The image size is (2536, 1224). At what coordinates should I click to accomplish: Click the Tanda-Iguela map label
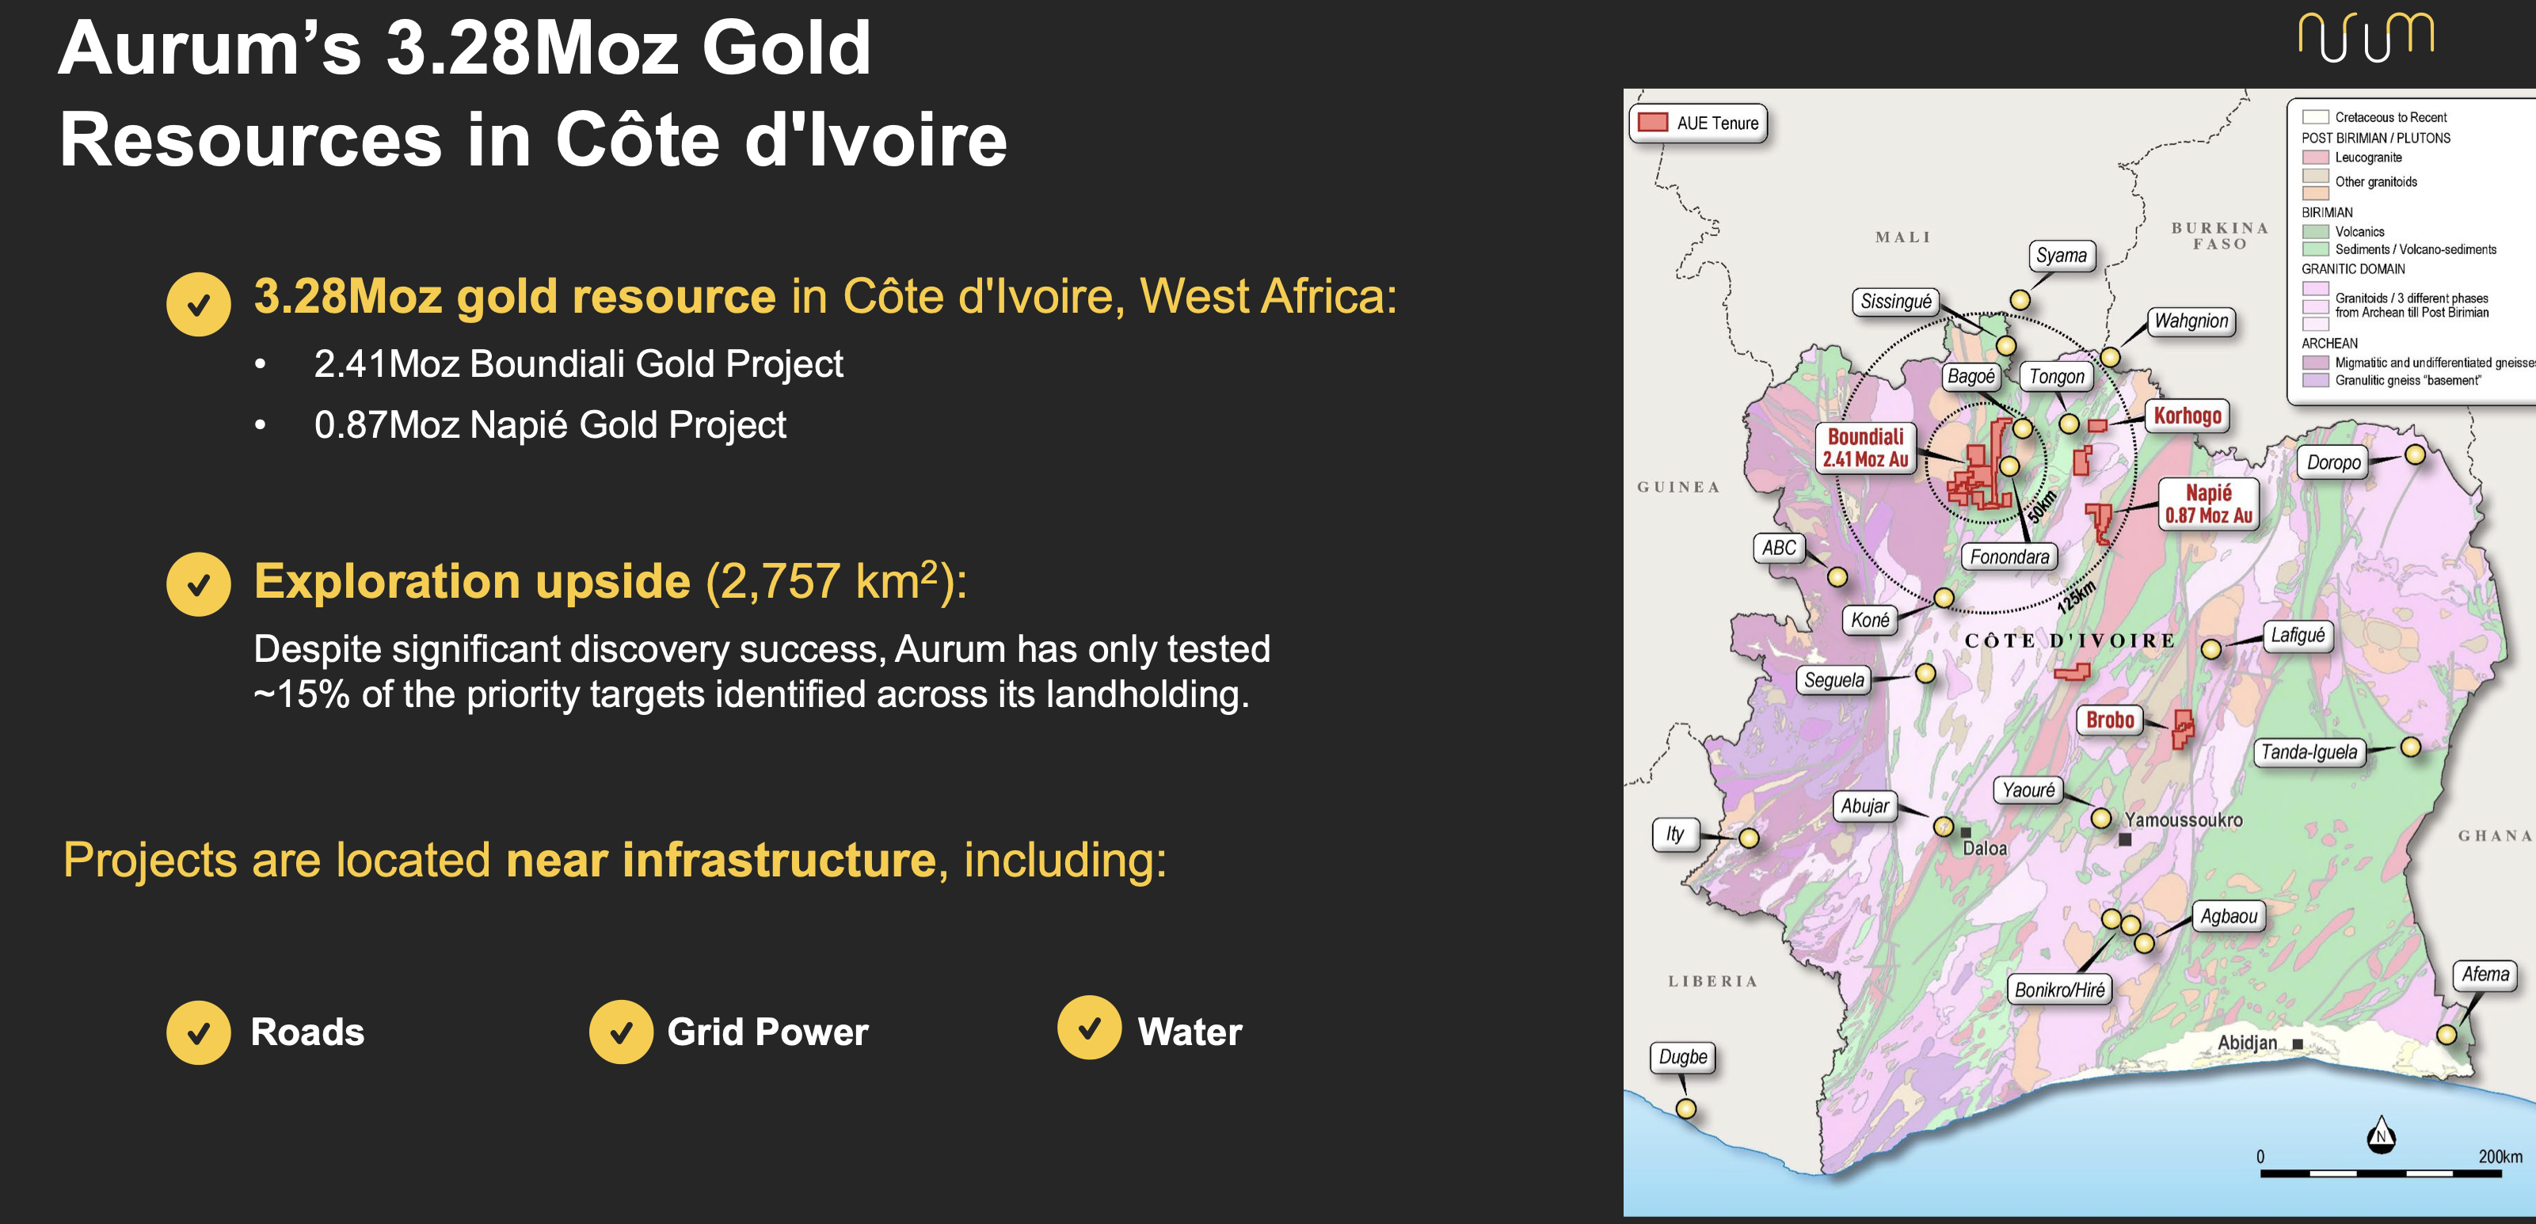coord(2309,753)
